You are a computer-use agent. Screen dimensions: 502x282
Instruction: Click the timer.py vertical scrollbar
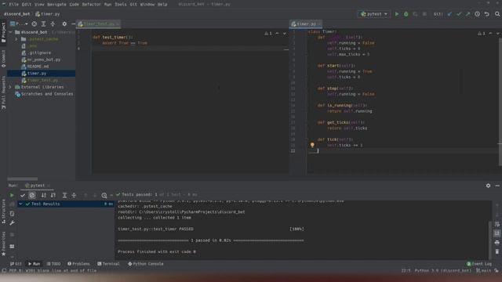click(500, 102)
